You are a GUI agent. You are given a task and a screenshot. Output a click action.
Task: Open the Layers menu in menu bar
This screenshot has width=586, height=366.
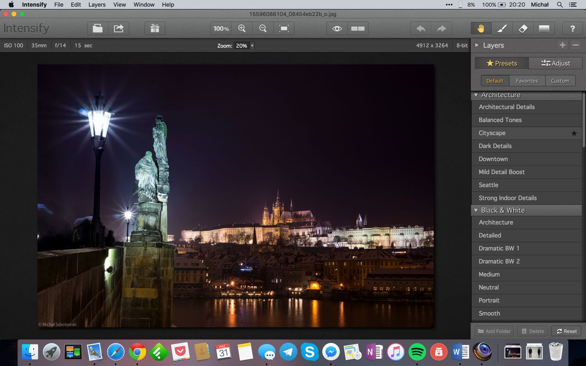coord(97,5)
